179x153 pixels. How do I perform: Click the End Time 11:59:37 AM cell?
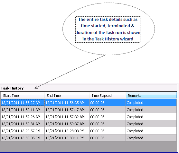[67, 124]
